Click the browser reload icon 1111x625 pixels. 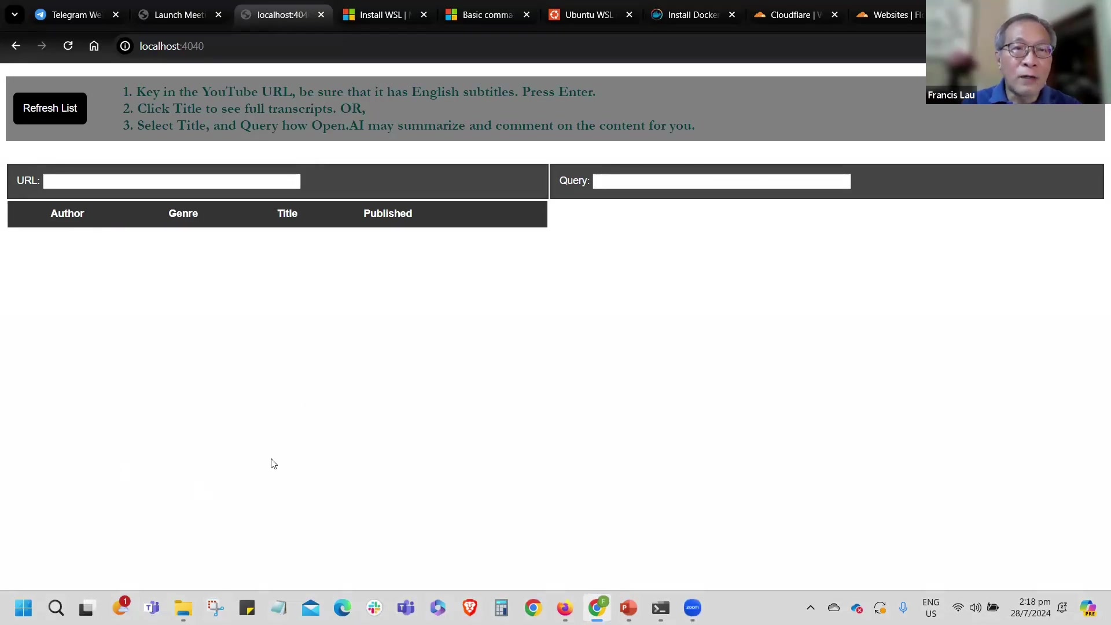[68, 46]
